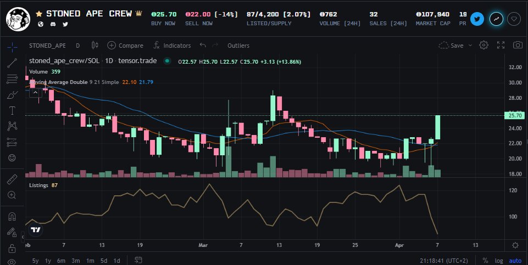
Task: Click the Buy Now price 25.70
Action: point(164,14)
